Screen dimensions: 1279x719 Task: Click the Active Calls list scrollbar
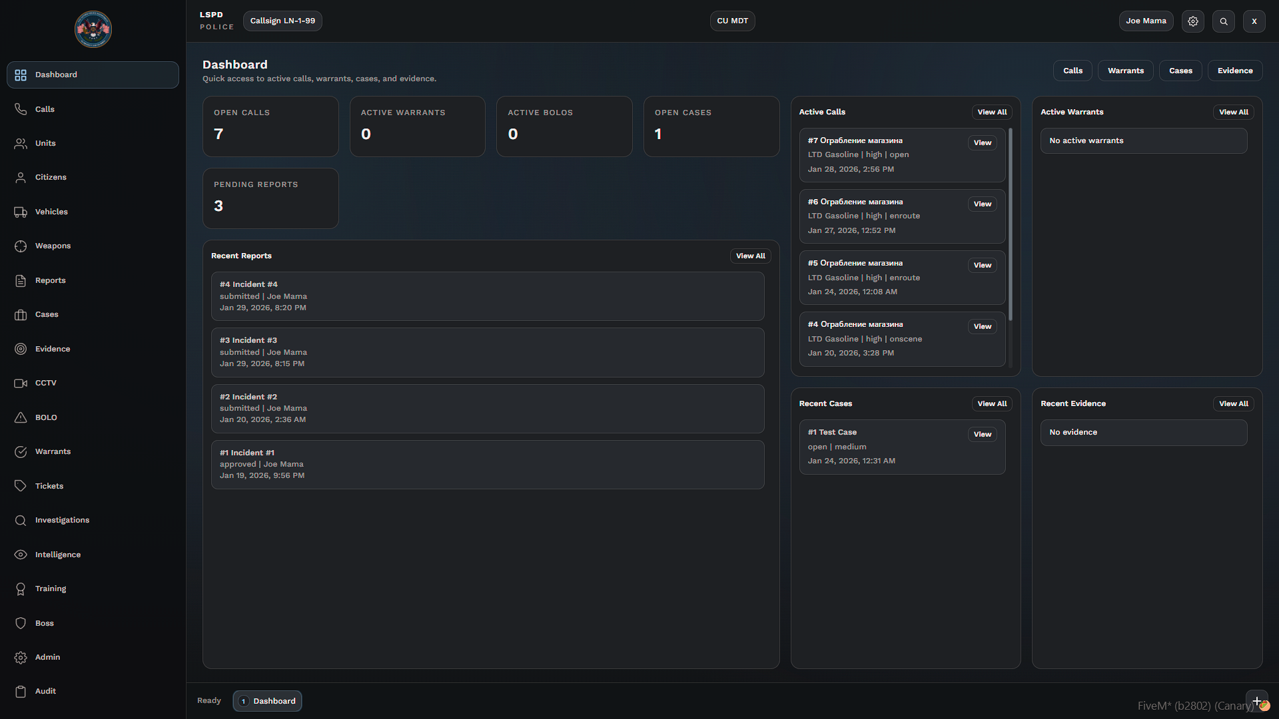1010,224
